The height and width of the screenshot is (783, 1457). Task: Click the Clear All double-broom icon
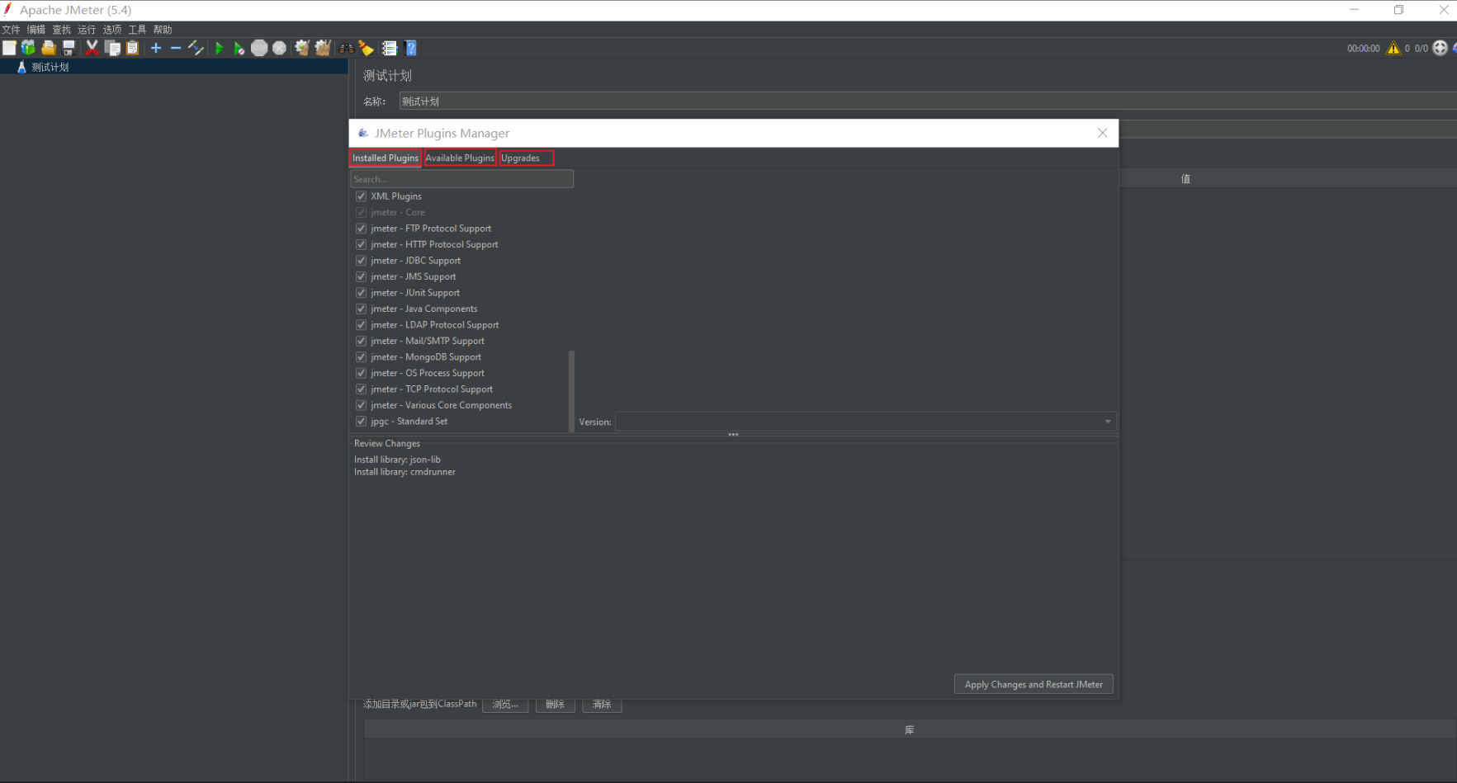[x=323, y=48]
